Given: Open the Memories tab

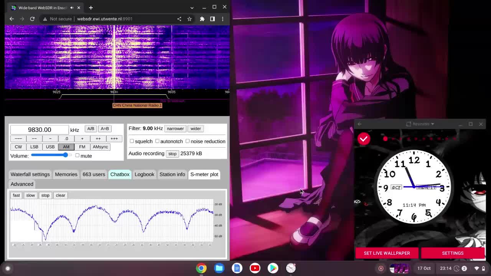Looking at the screenshot, I should (66, 174).
